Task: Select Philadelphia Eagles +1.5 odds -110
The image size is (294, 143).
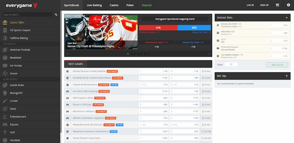Action: pyautogui.click(x=157, y=47)
